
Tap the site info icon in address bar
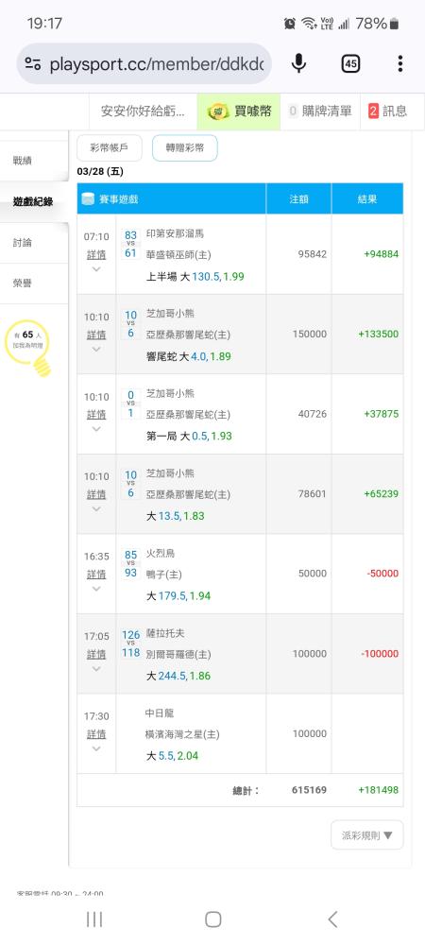[33, 64]
